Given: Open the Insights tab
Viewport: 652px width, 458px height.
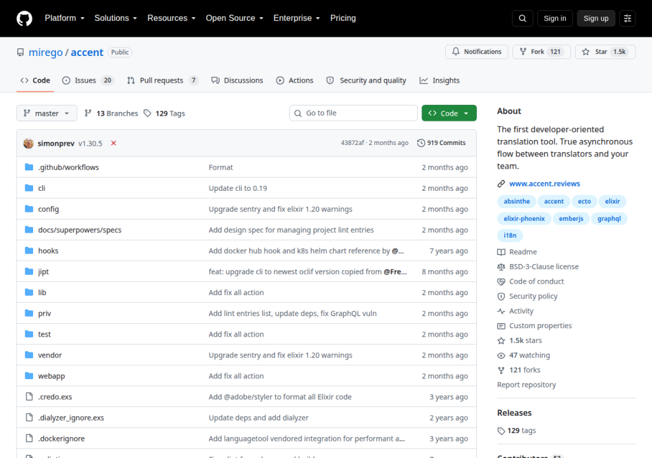Looking at the screenshot, I should point(439,81).
